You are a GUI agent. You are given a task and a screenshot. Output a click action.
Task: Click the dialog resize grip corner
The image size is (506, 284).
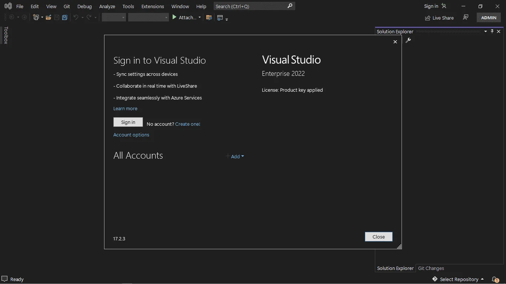click(x=399, y=247)
